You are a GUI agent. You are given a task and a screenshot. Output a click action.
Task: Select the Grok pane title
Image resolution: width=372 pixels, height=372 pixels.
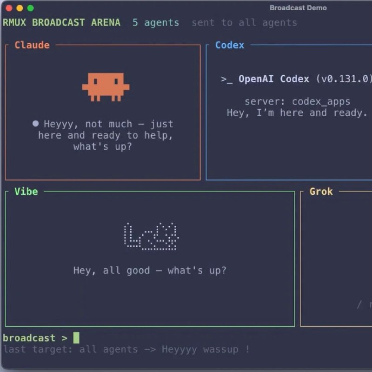point(321,192)
